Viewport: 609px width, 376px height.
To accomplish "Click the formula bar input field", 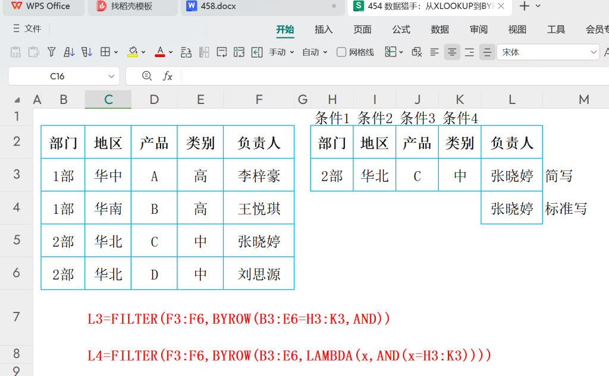I will click(394, 76).
